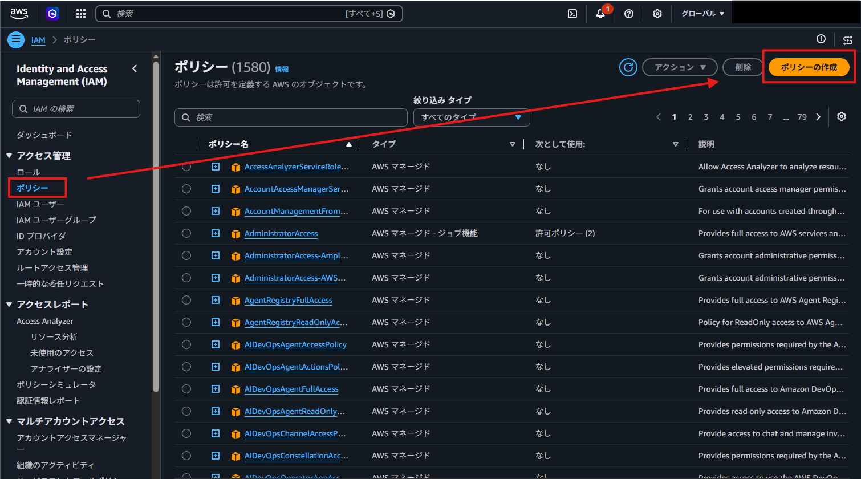This screenshot has height=479, width=861.
Task: Open the info panel icon below top bar
Action: pyautogui.click(x=821, y=39)
